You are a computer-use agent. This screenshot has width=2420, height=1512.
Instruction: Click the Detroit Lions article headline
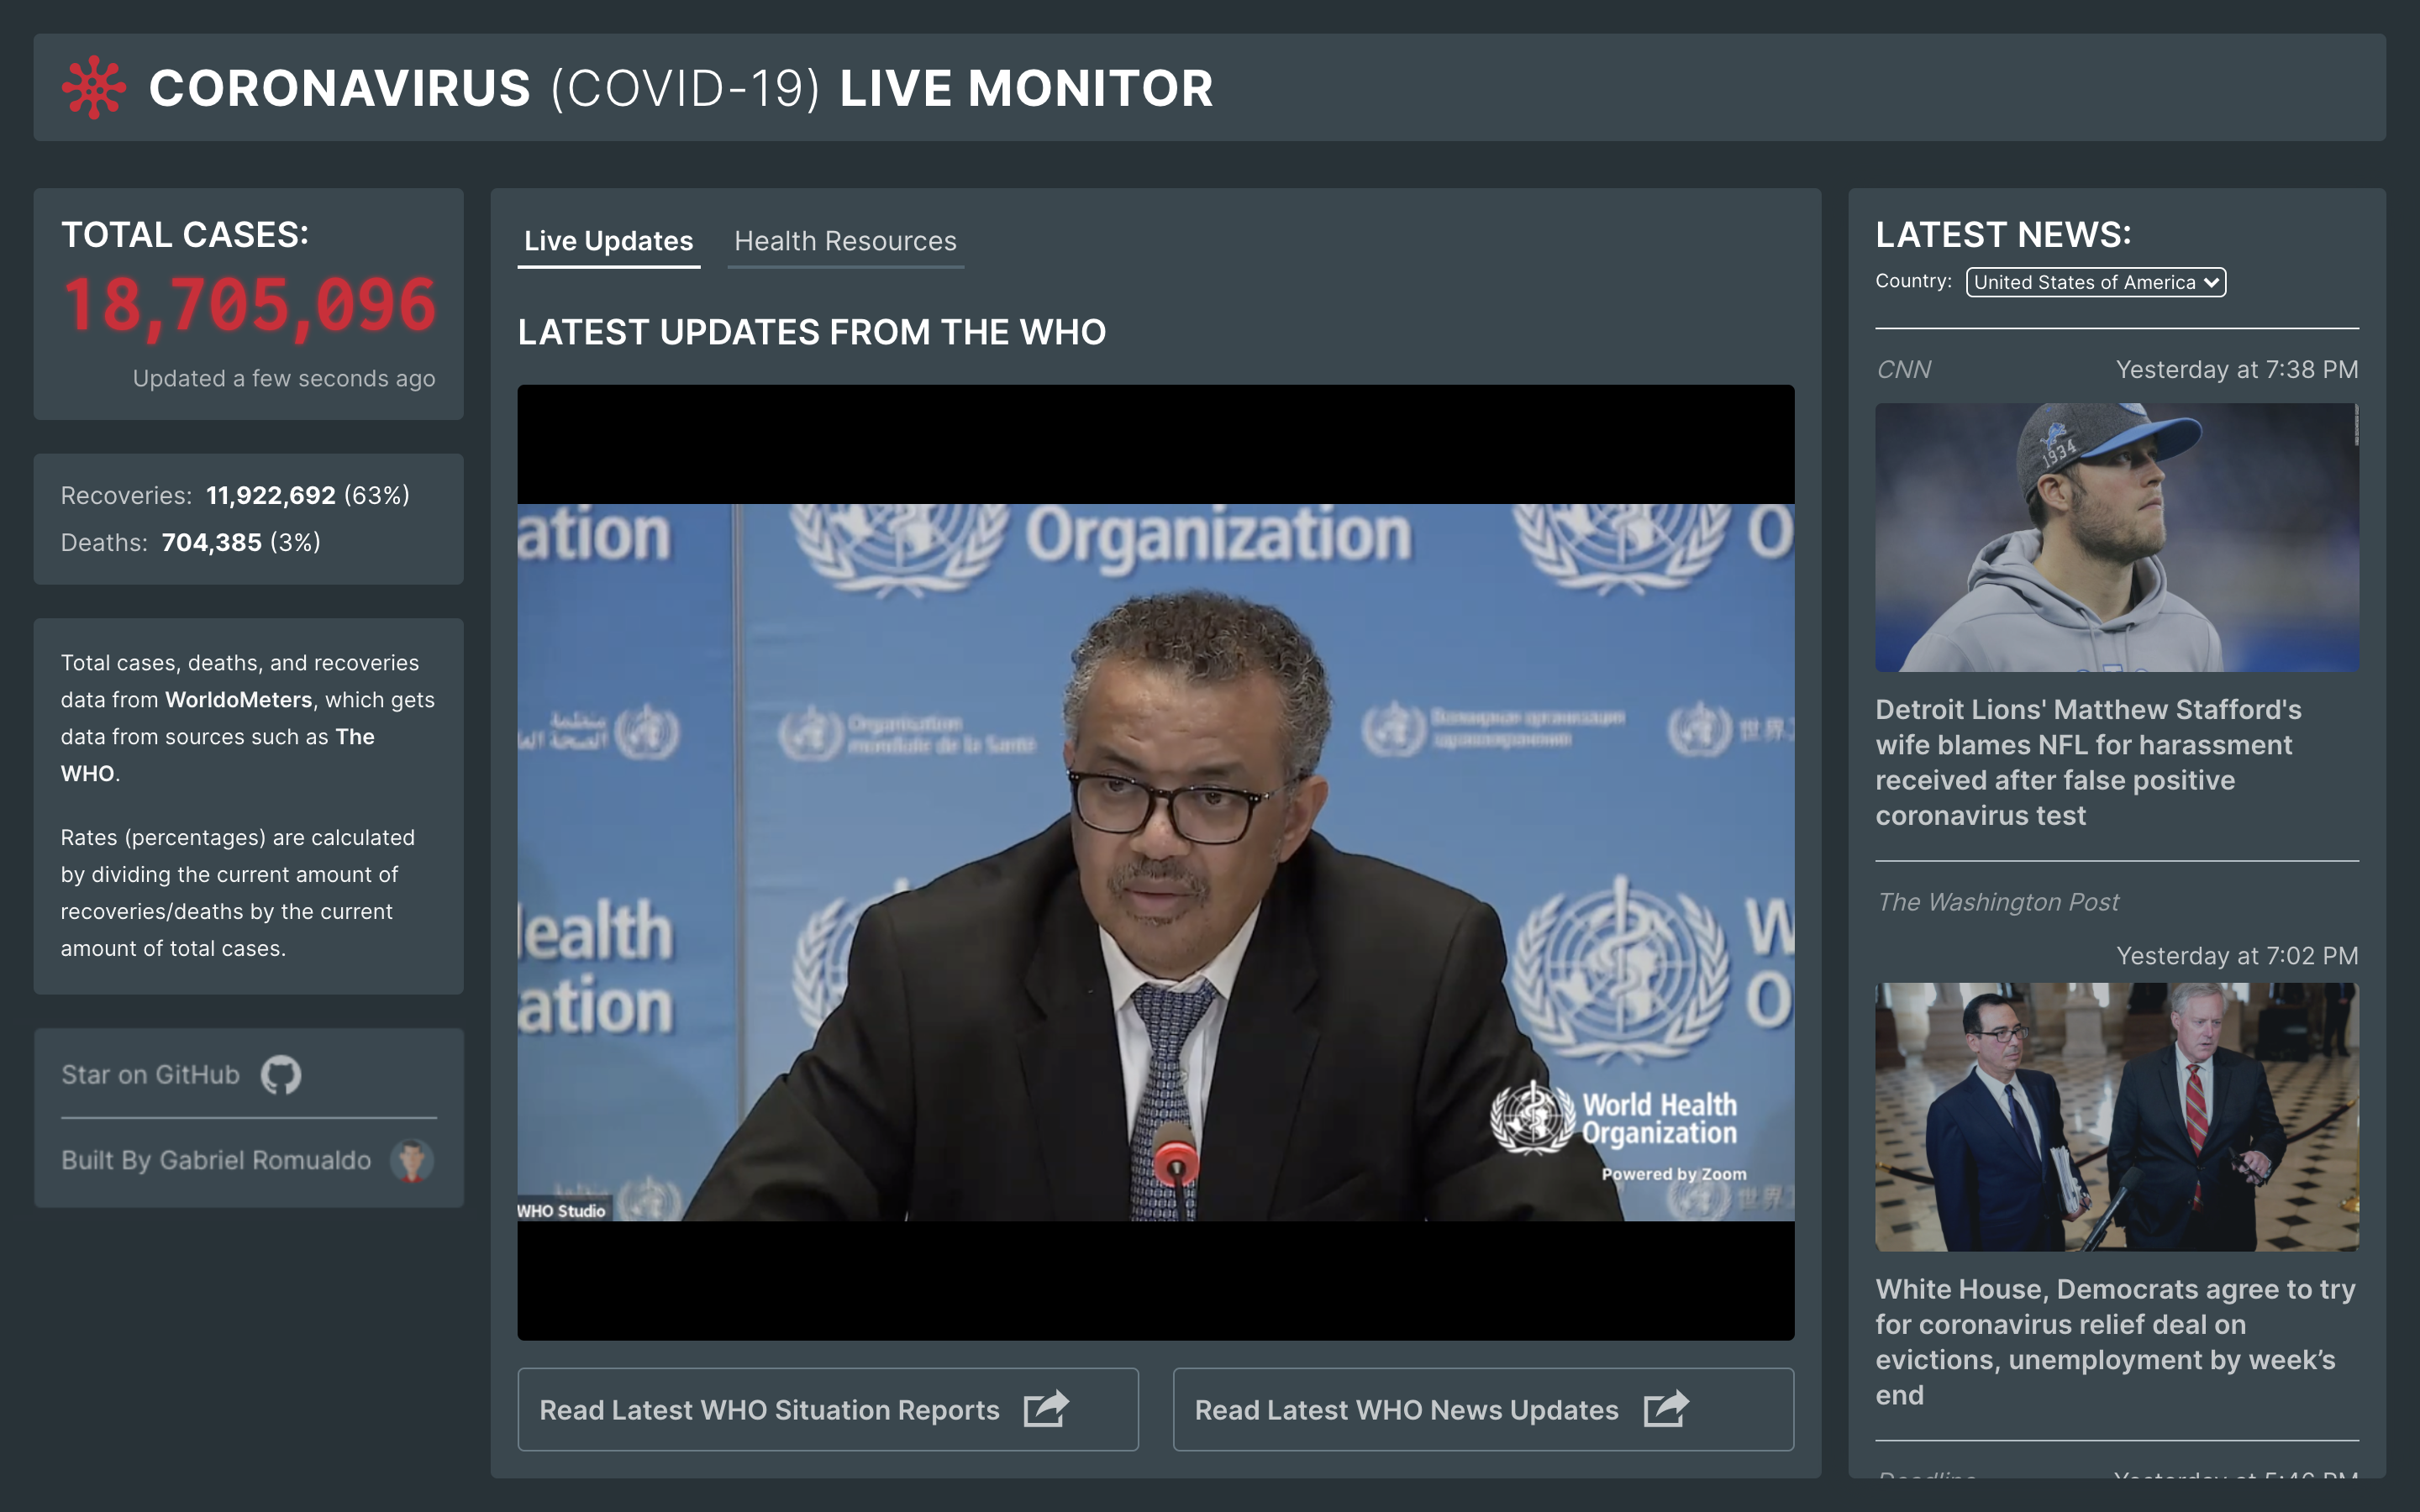[x=2088, y=762]
